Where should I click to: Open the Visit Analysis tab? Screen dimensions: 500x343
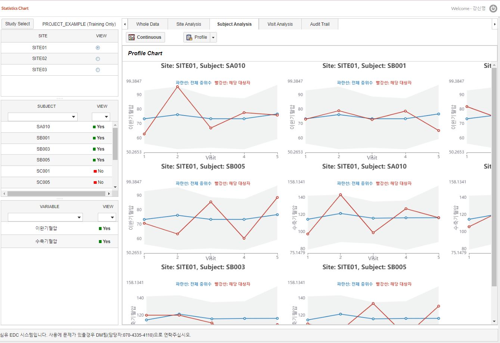pos(280,24)
